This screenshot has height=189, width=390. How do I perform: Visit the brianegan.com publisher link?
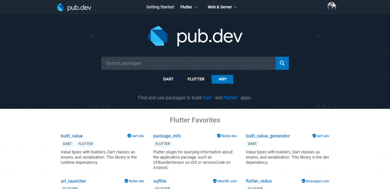pos(317,181)
